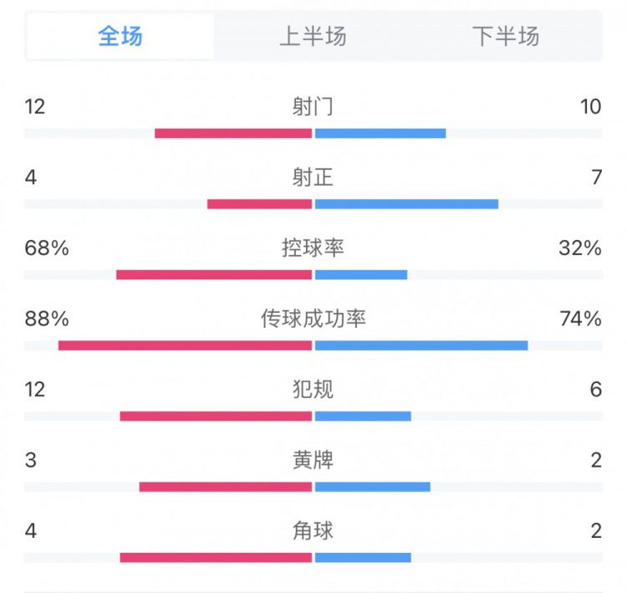Click the blue 射门 bar

tap(380, 133)
